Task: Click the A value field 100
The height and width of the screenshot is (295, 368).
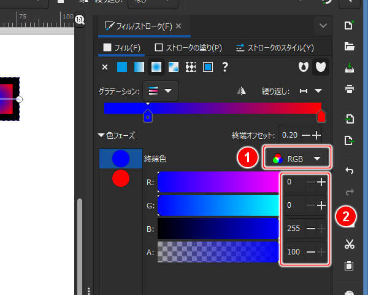Action: (x=294, y=252)
